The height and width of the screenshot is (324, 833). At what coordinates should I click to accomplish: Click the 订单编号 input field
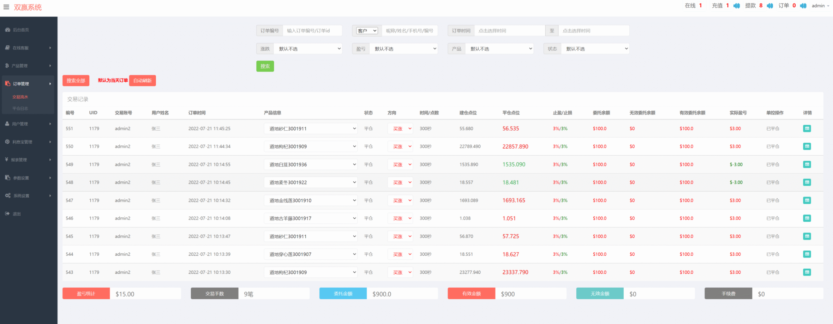point(312,31)
